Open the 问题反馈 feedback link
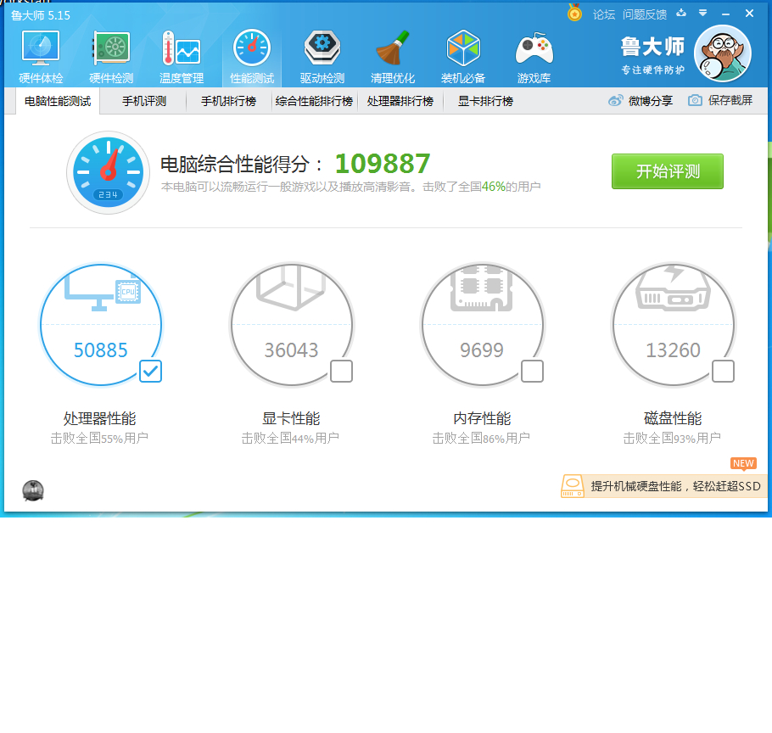Image resolution: width=772 pixels, height=733 pixels. pos(645,14)
